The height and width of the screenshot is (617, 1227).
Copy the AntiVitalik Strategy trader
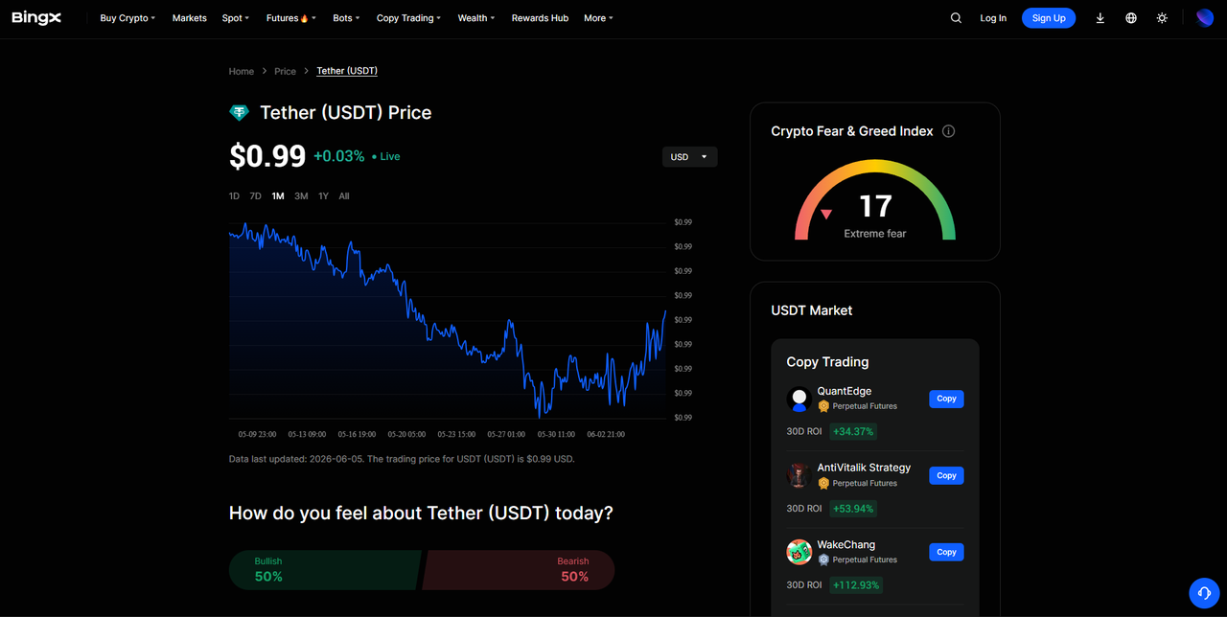[x=946, y=475]
